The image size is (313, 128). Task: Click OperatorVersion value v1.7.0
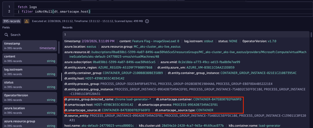[271, 41]
